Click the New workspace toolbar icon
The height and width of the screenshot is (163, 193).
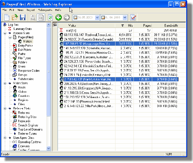click(x=6, y=18)
